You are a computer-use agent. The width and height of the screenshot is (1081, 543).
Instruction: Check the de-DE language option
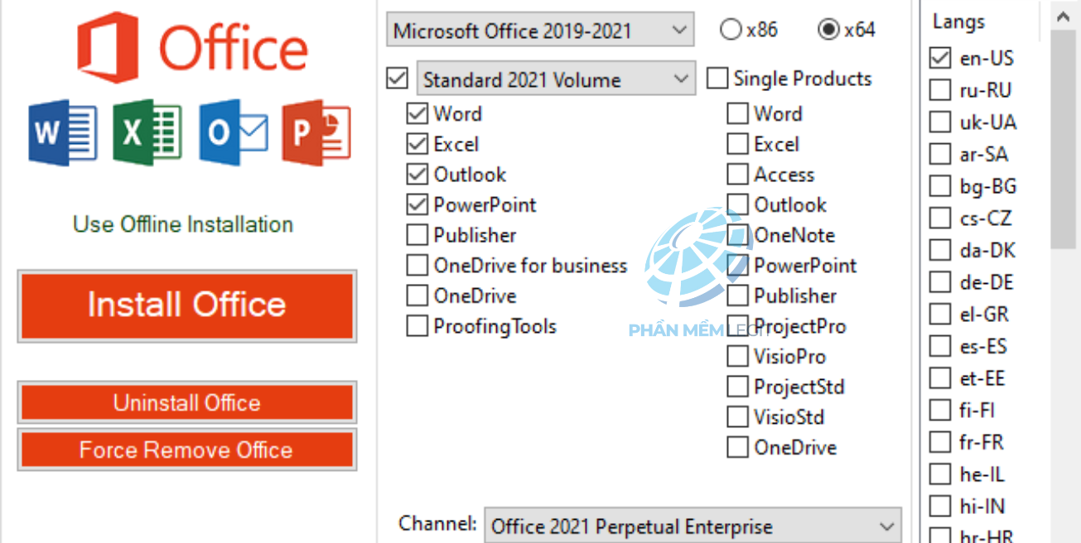coord(940,282)
